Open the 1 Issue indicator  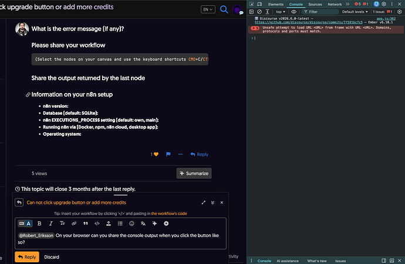(x=383, y=12)
